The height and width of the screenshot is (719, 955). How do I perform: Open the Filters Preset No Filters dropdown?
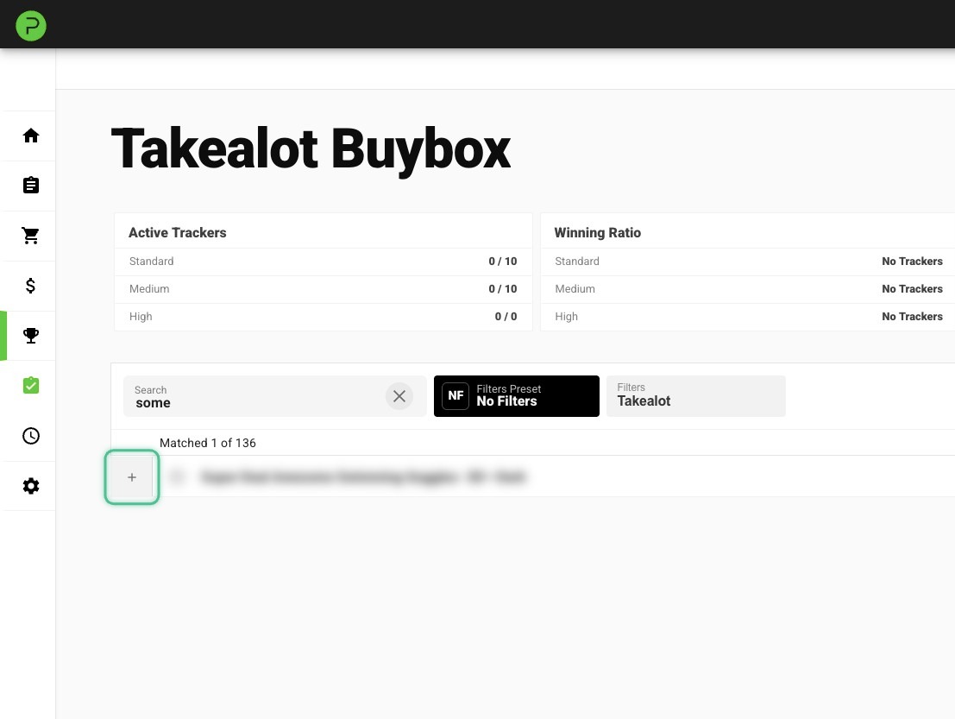coord(516,396)
